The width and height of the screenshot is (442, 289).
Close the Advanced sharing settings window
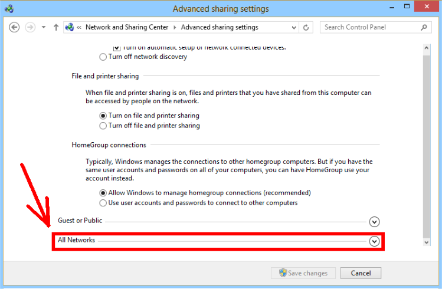point(427,6)
